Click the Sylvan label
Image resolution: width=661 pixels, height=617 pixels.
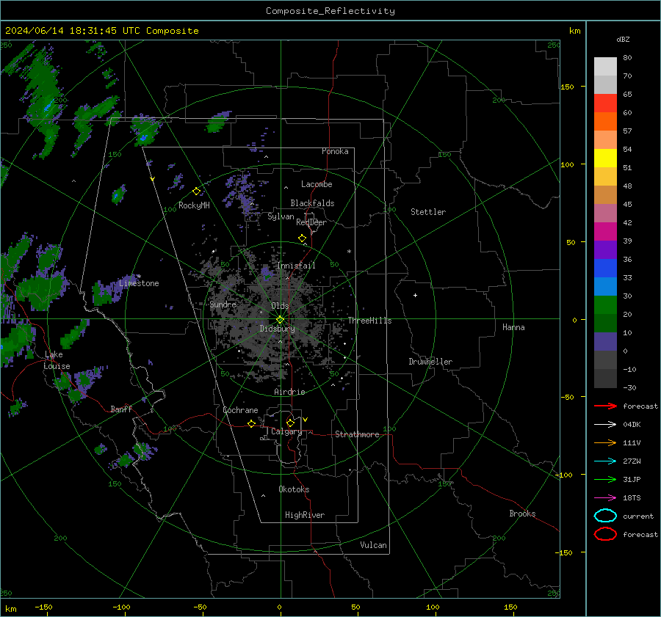pyautogui.click(x=281, y=216)
